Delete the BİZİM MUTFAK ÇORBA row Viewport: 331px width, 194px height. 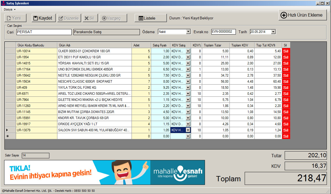pos(286,112)
